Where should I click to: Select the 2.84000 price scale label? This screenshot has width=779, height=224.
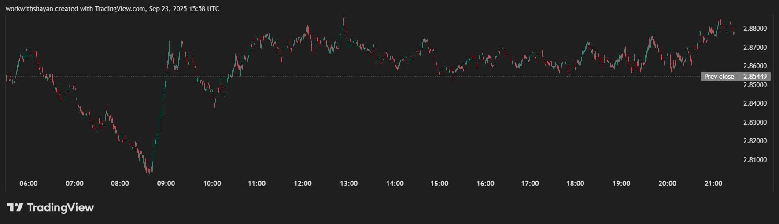pyautogui.click(x=755, y=103)
